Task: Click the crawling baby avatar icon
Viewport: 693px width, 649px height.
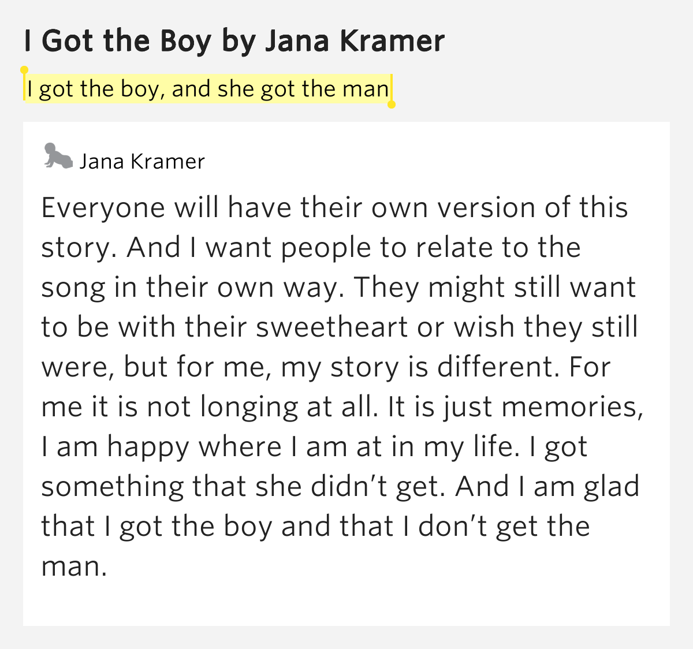Action: (58, 156)
